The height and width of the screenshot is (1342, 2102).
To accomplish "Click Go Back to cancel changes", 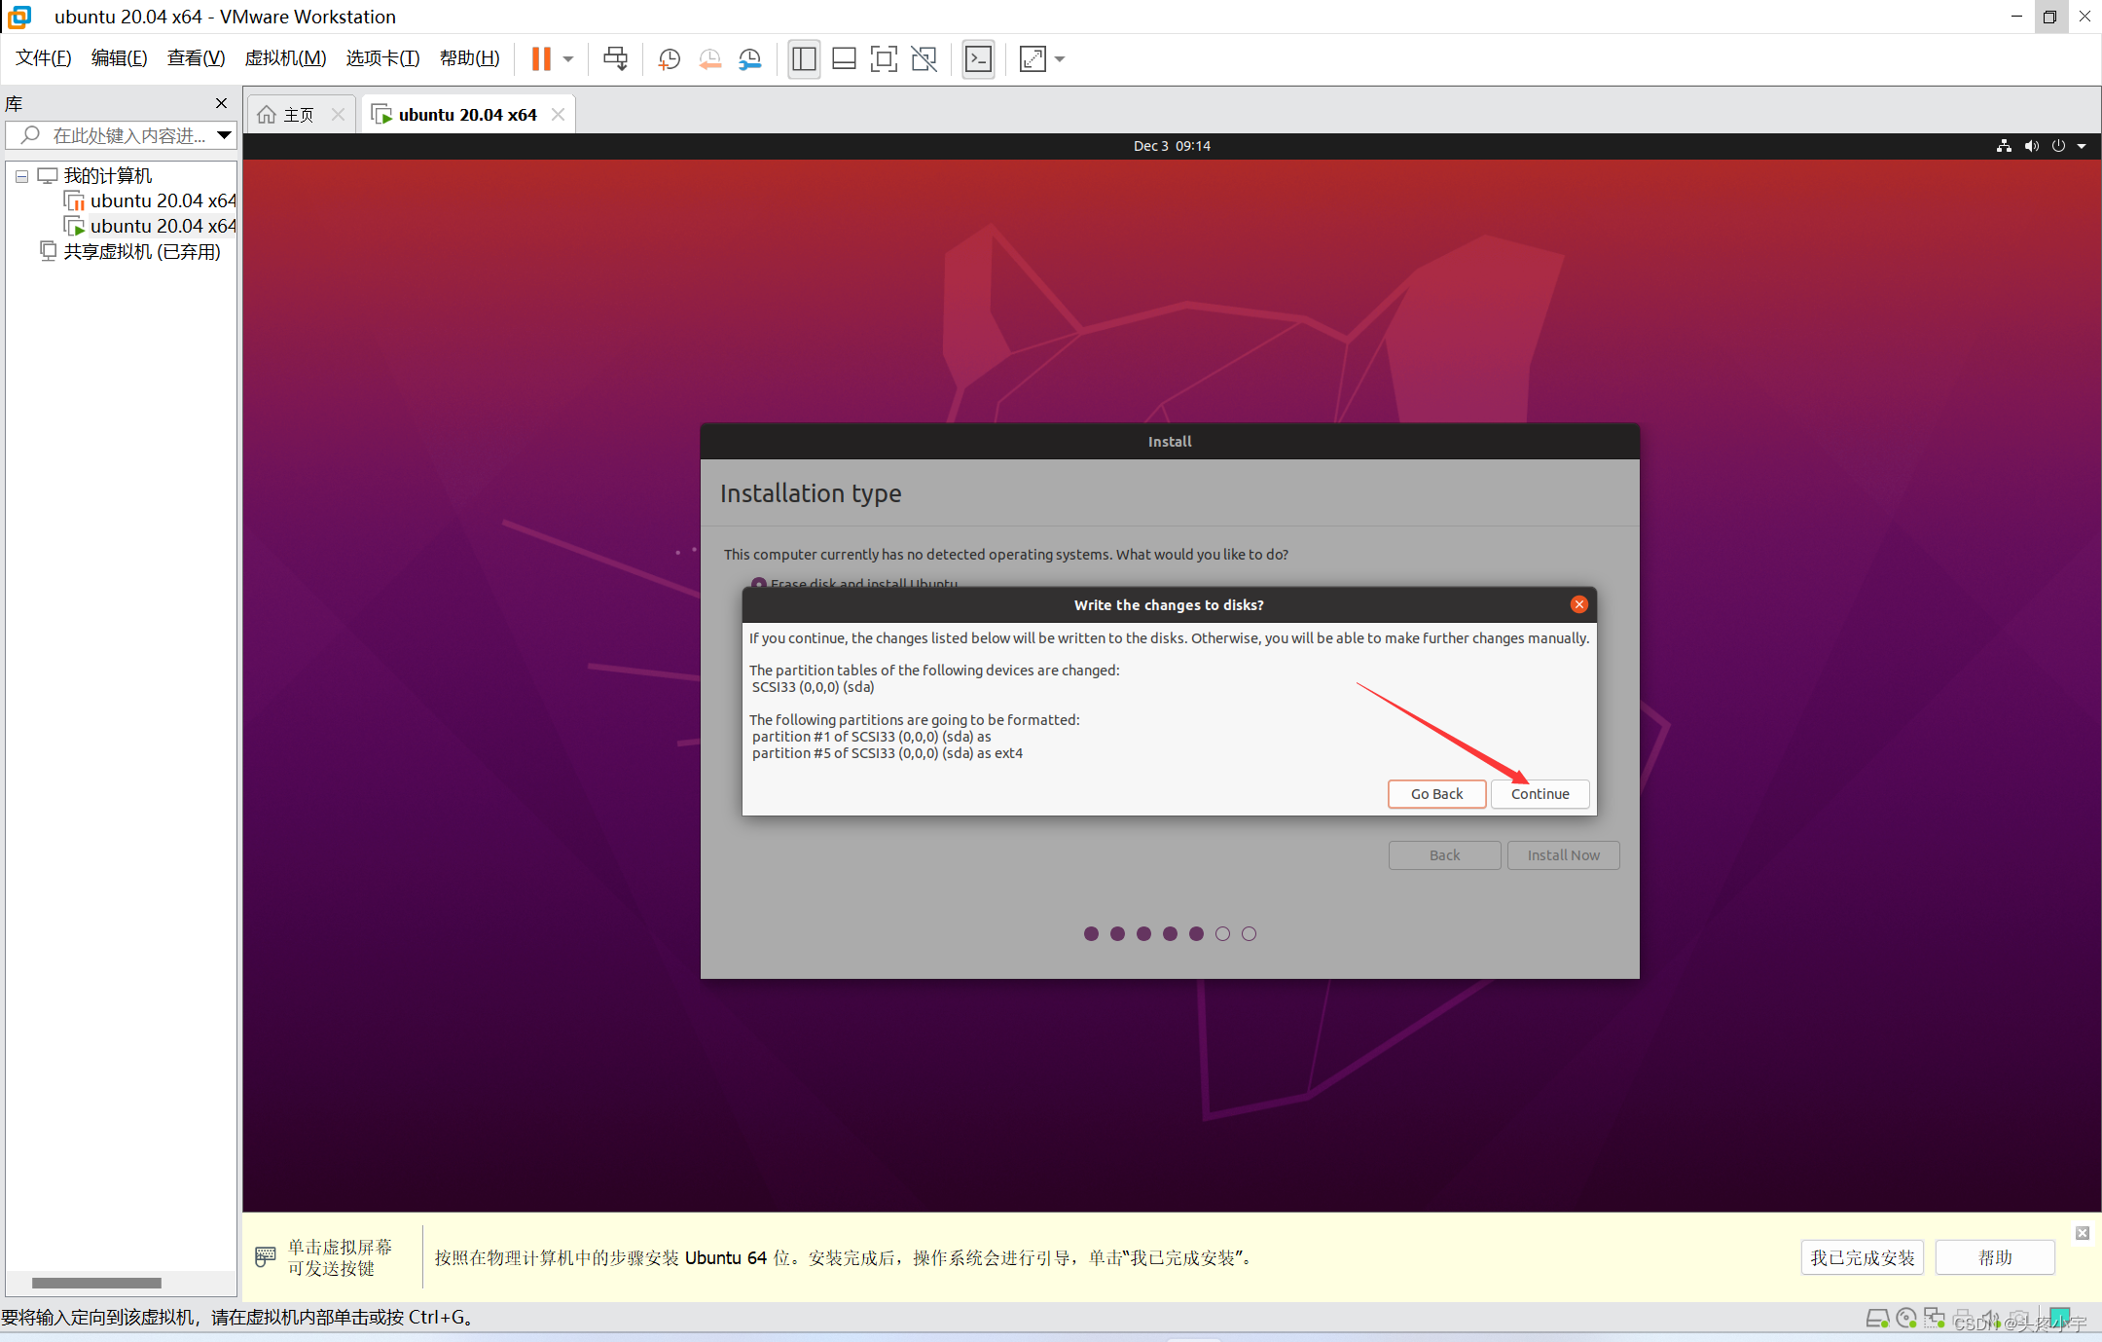I will (1434, 793).
